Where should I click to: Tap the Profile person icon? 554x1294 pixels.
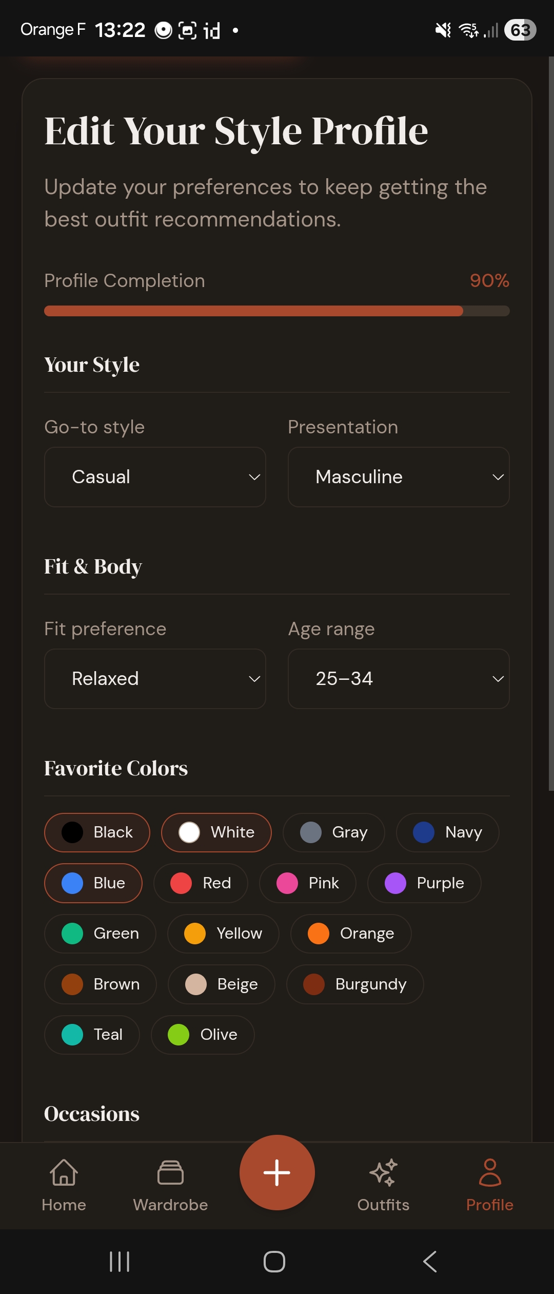[x=490, y=1173]
